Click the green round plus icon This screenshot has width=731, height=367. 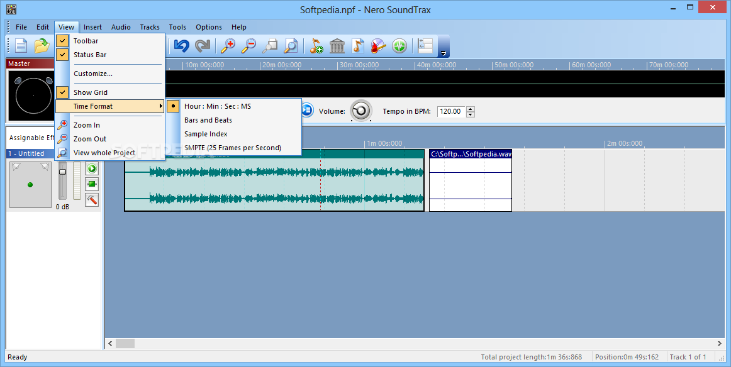pyautogui.click(x=399, y=46)
